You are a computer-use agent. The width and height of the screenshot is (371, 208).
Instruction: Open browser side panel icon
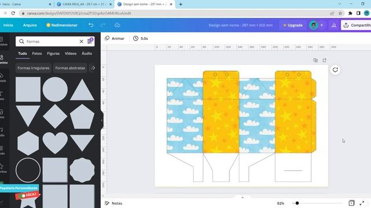click(x=358, y=13)
